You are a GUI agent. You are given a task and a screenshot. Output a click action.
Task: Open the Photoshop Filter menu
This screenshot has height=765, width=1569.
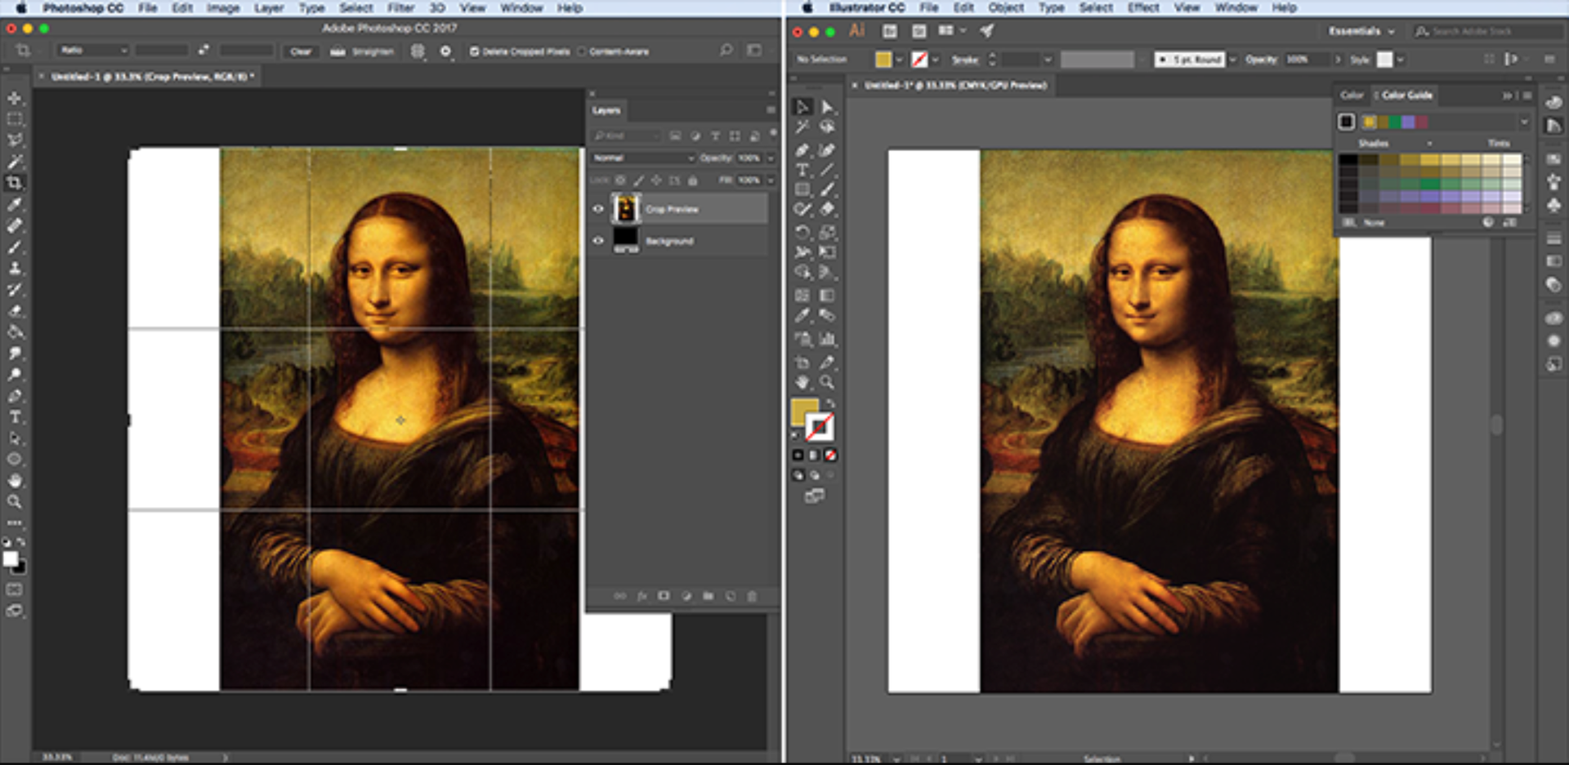(400, 8)
